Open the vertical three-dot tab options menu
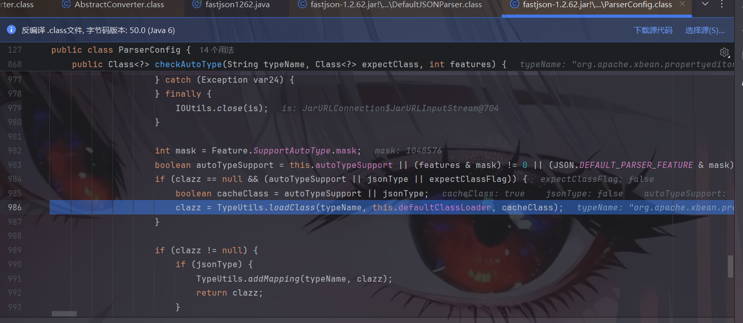The image size is (743, 323). point(722,5)
